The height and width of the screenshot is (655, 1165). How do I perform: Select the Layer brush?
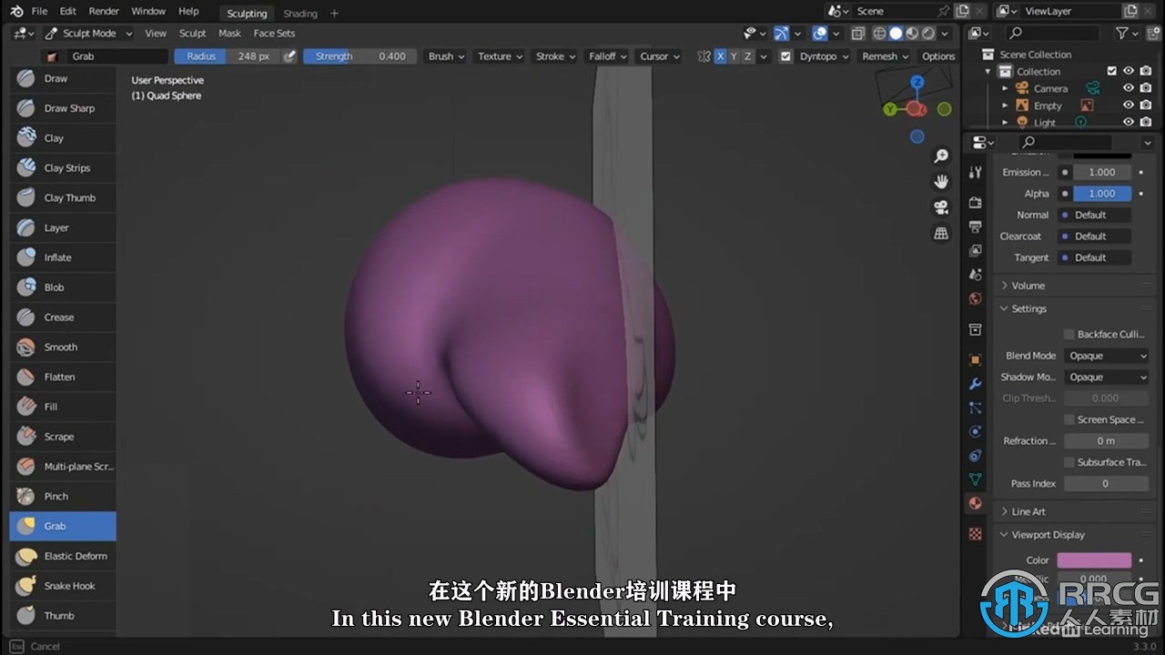pos(63,228)
